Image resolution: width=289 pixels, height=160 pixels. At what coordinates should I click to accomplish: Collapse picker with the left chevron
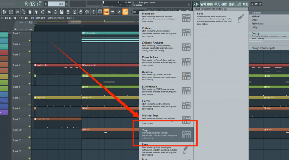pos(35,22)
